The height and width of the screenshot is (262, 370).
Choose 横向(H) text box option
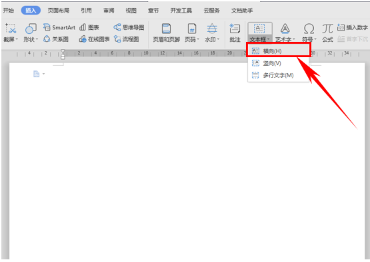tap(278, 51)
